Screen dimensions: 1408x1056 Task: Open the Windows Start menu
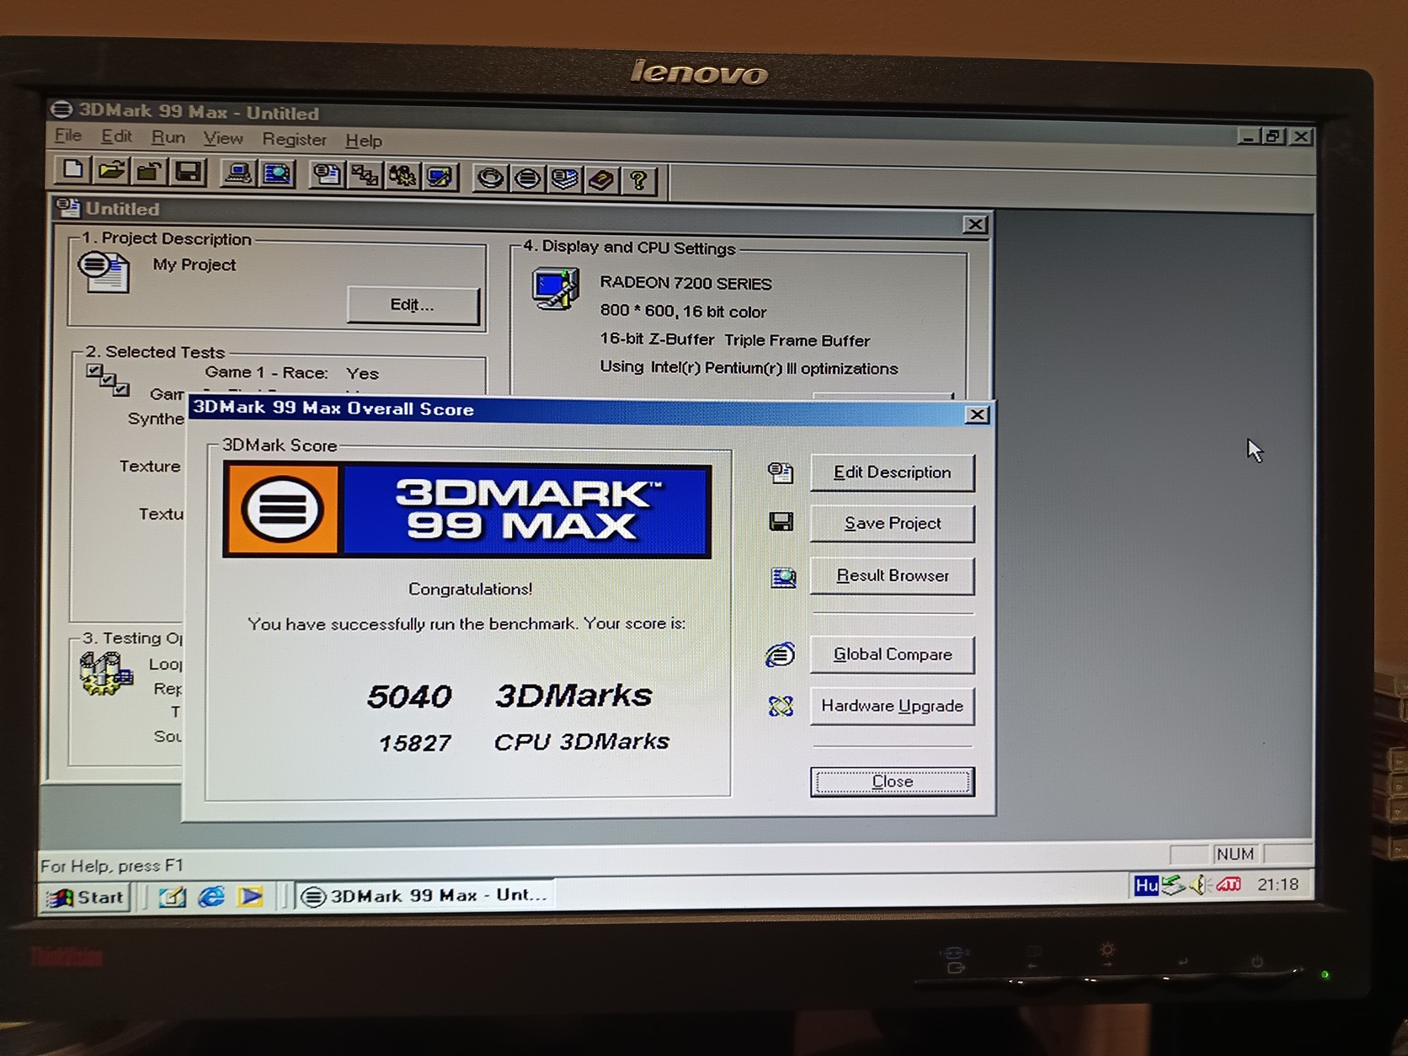click(86, 898)
